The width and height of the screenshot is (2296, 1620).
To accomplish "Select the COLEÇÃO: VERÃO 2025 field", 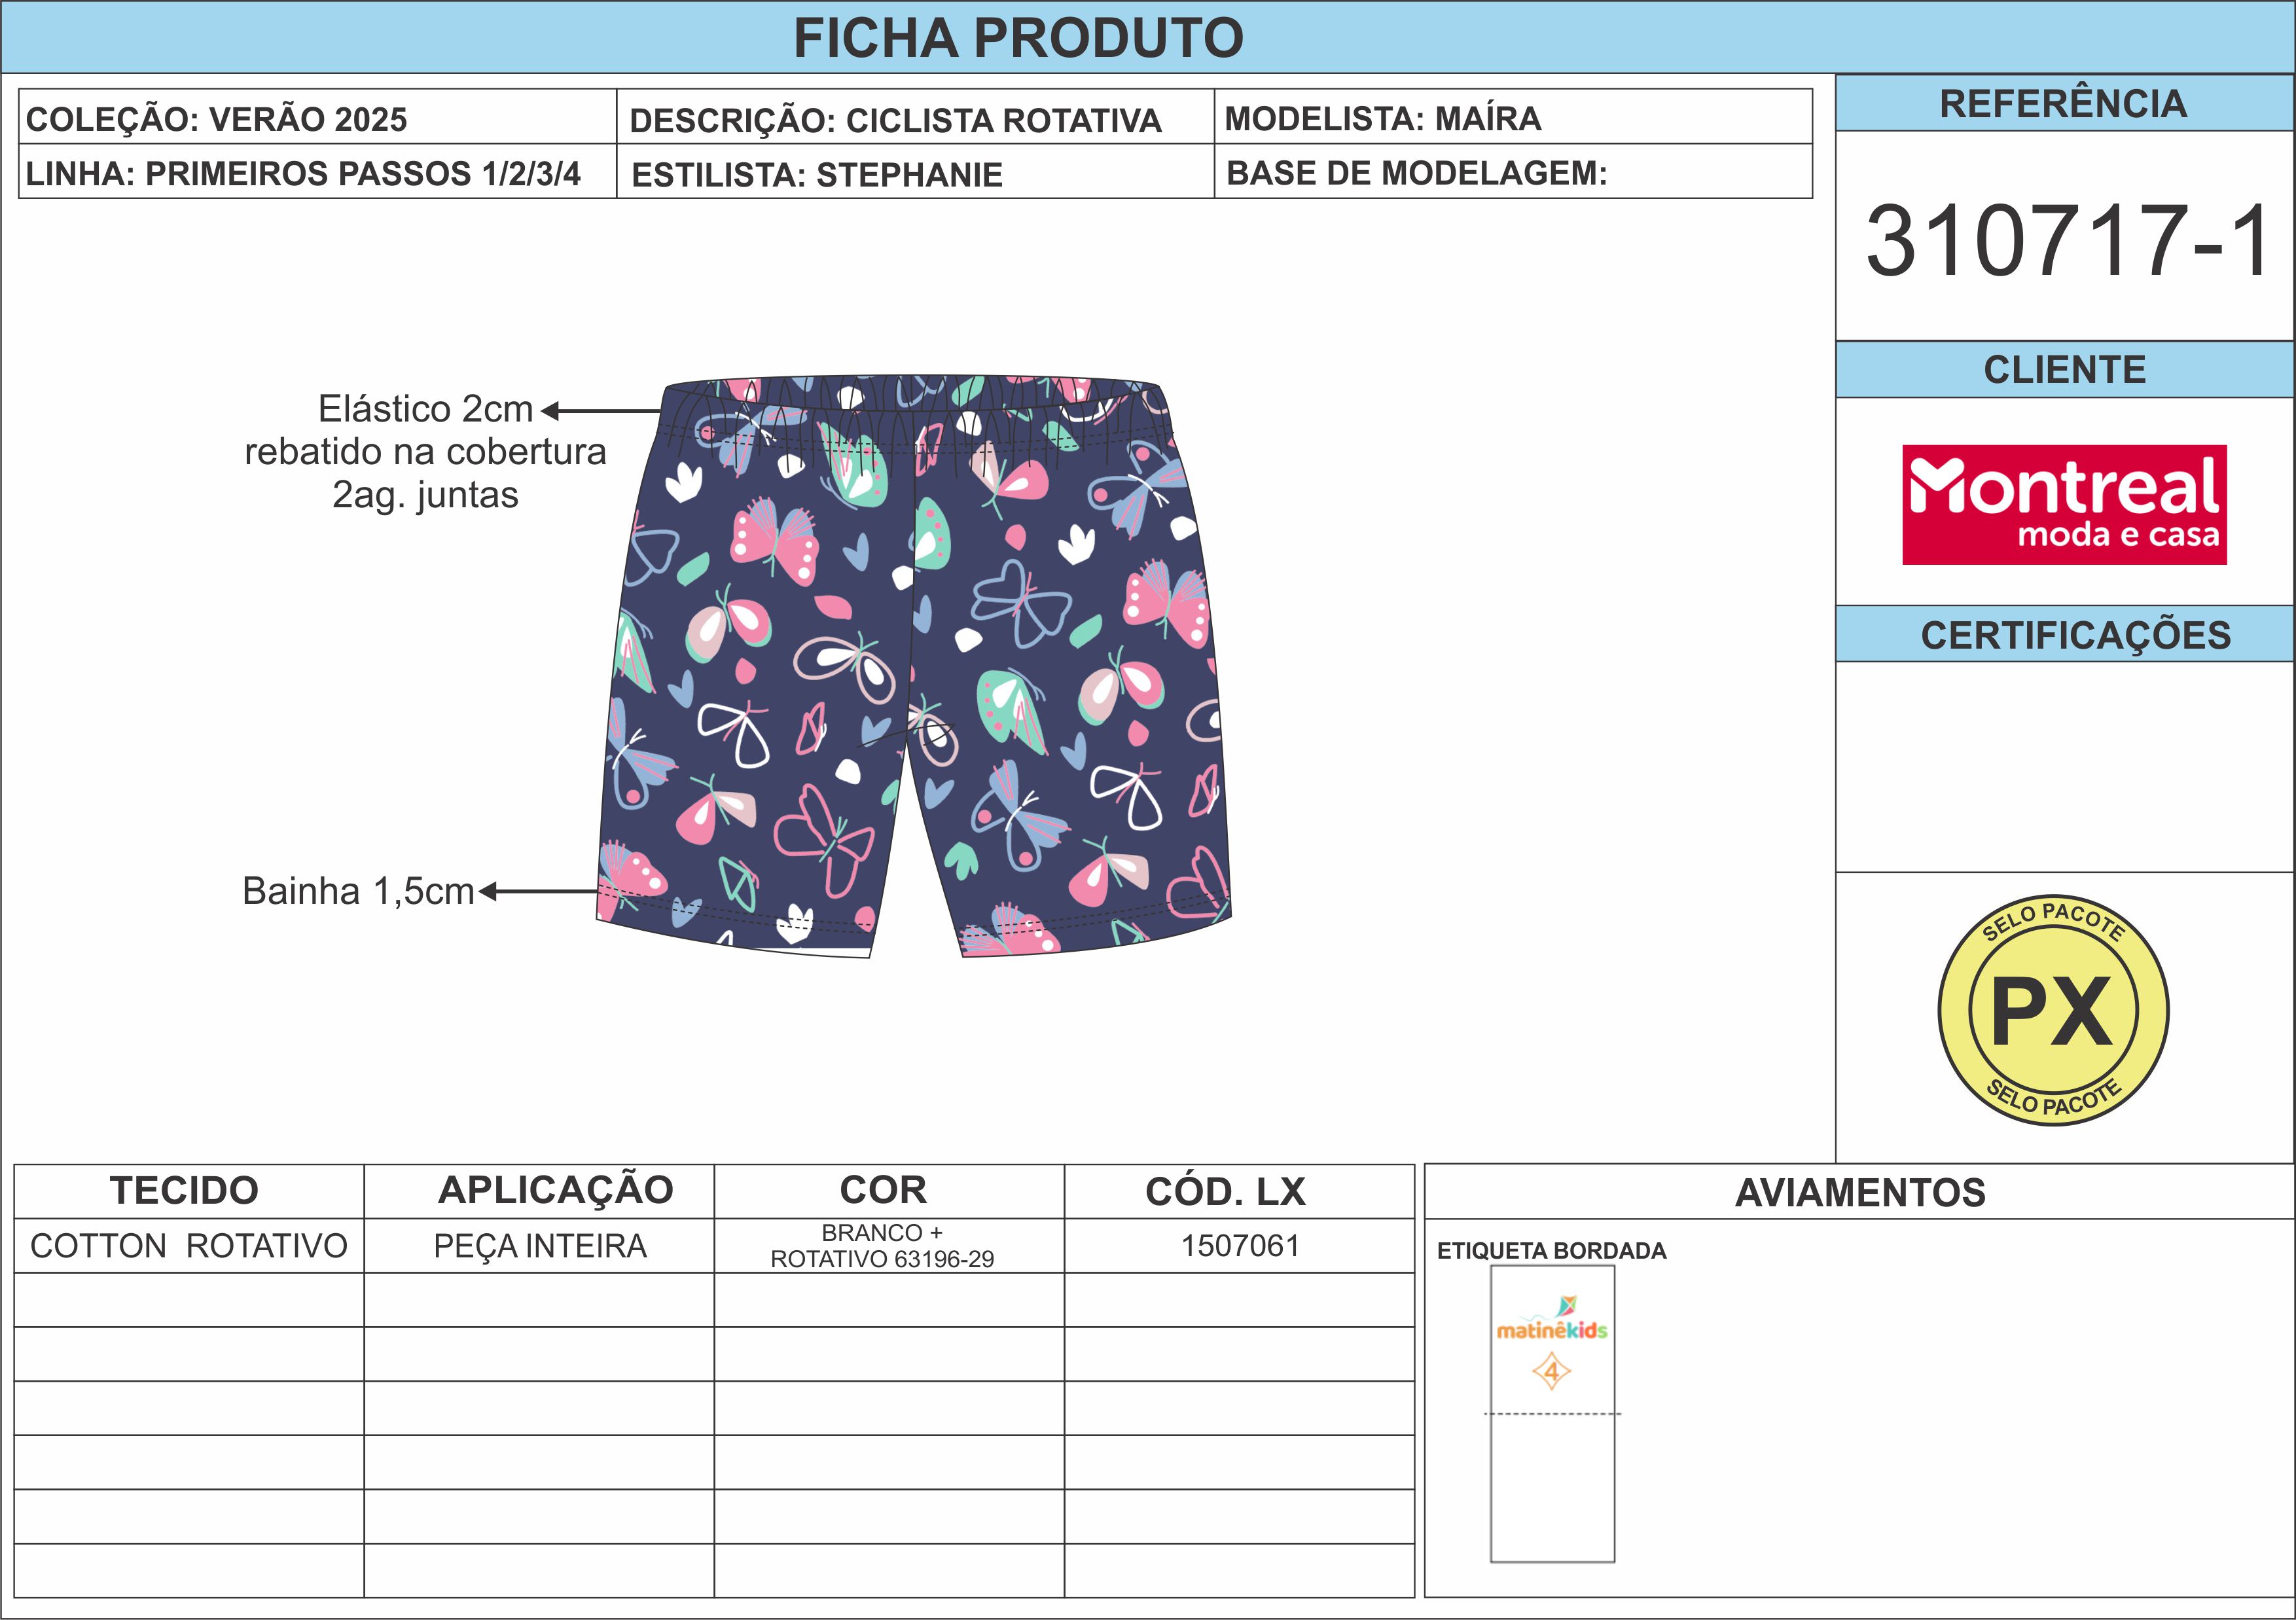I will coord(318,117).
